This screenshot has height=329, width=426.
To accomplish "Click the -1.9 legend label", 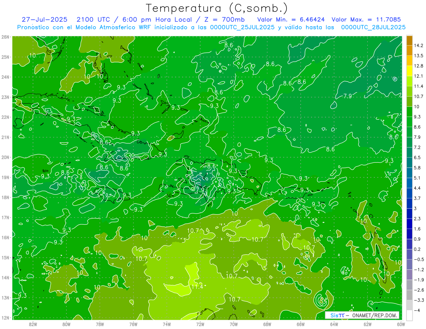I will click(x=419, y=280).
